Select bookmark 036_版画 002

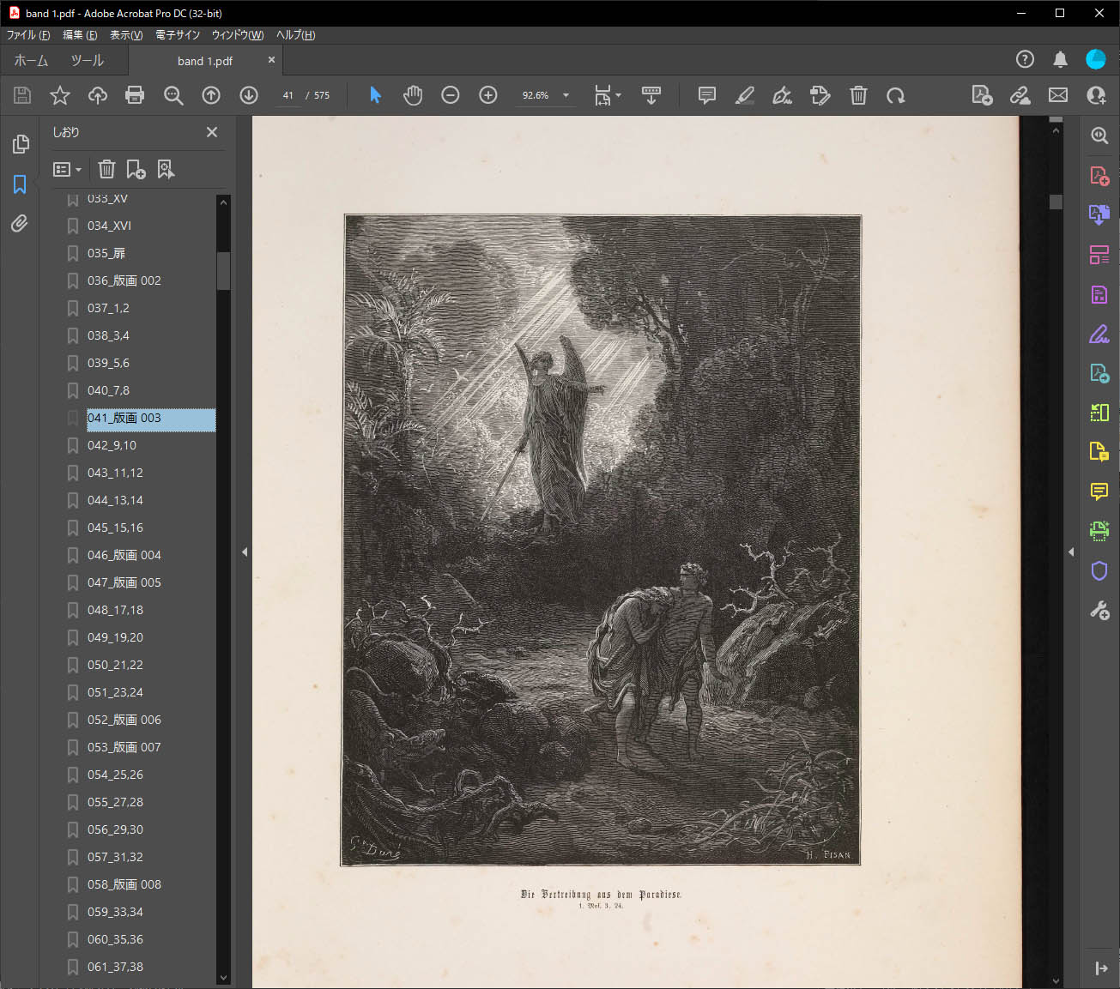pyautogui.click(x=124, y=280)
